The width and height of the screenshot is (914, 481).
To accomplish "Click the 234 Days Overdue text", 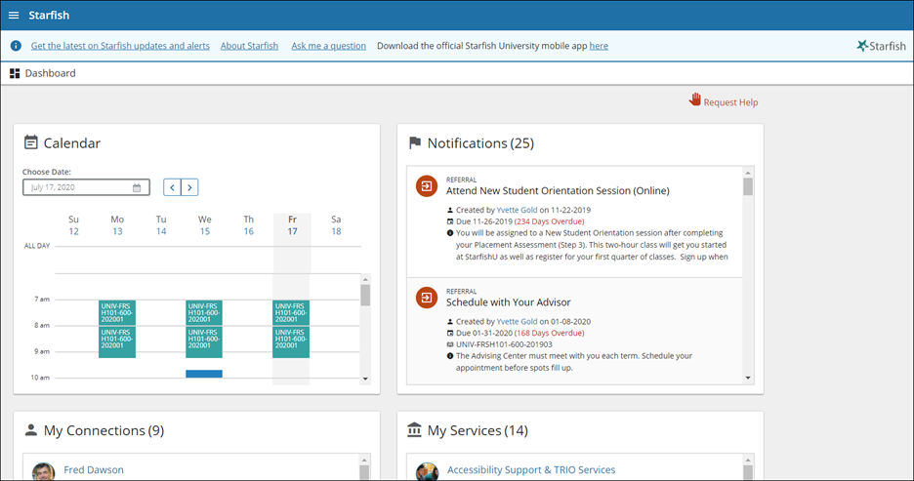I will pyautogui.click(x=549, y=221).
